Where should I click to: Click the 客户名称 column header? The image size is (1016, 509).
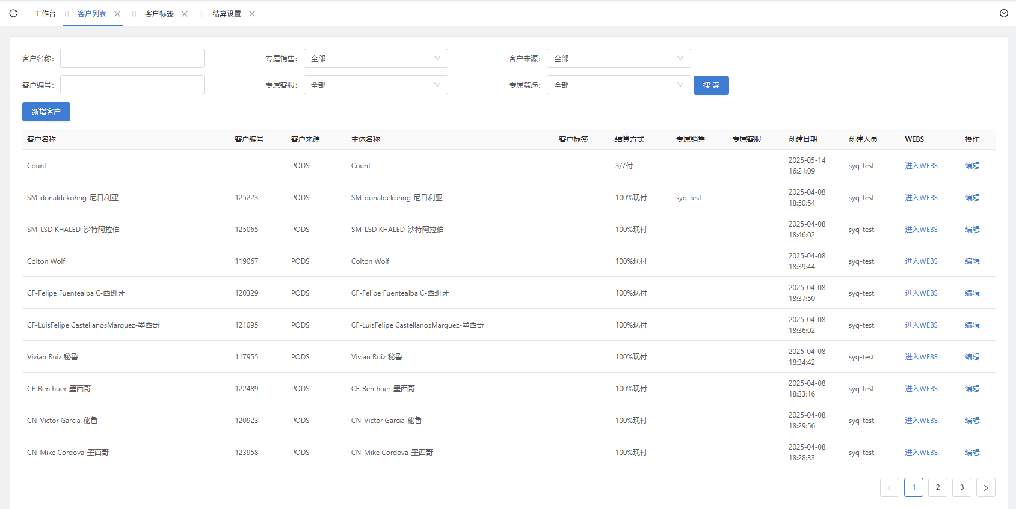click(42, 139)
